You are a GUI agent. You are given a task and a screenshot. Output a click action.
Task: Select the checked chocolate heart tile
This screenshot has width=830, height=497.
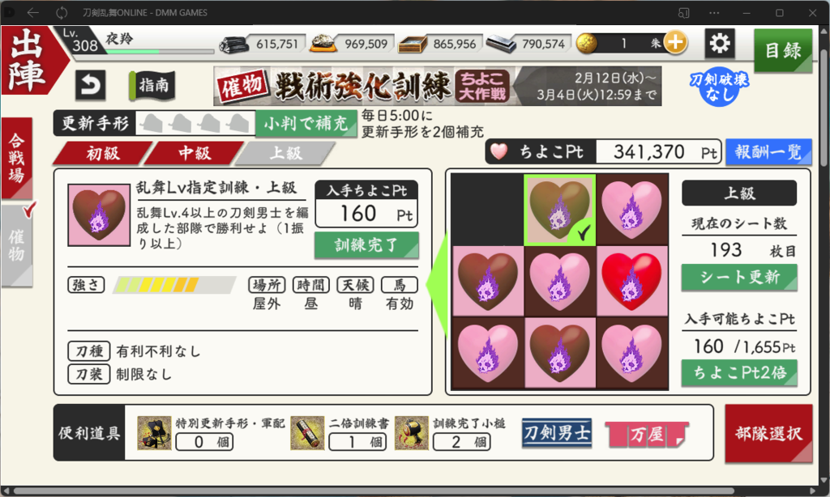(x=559, y=210)
